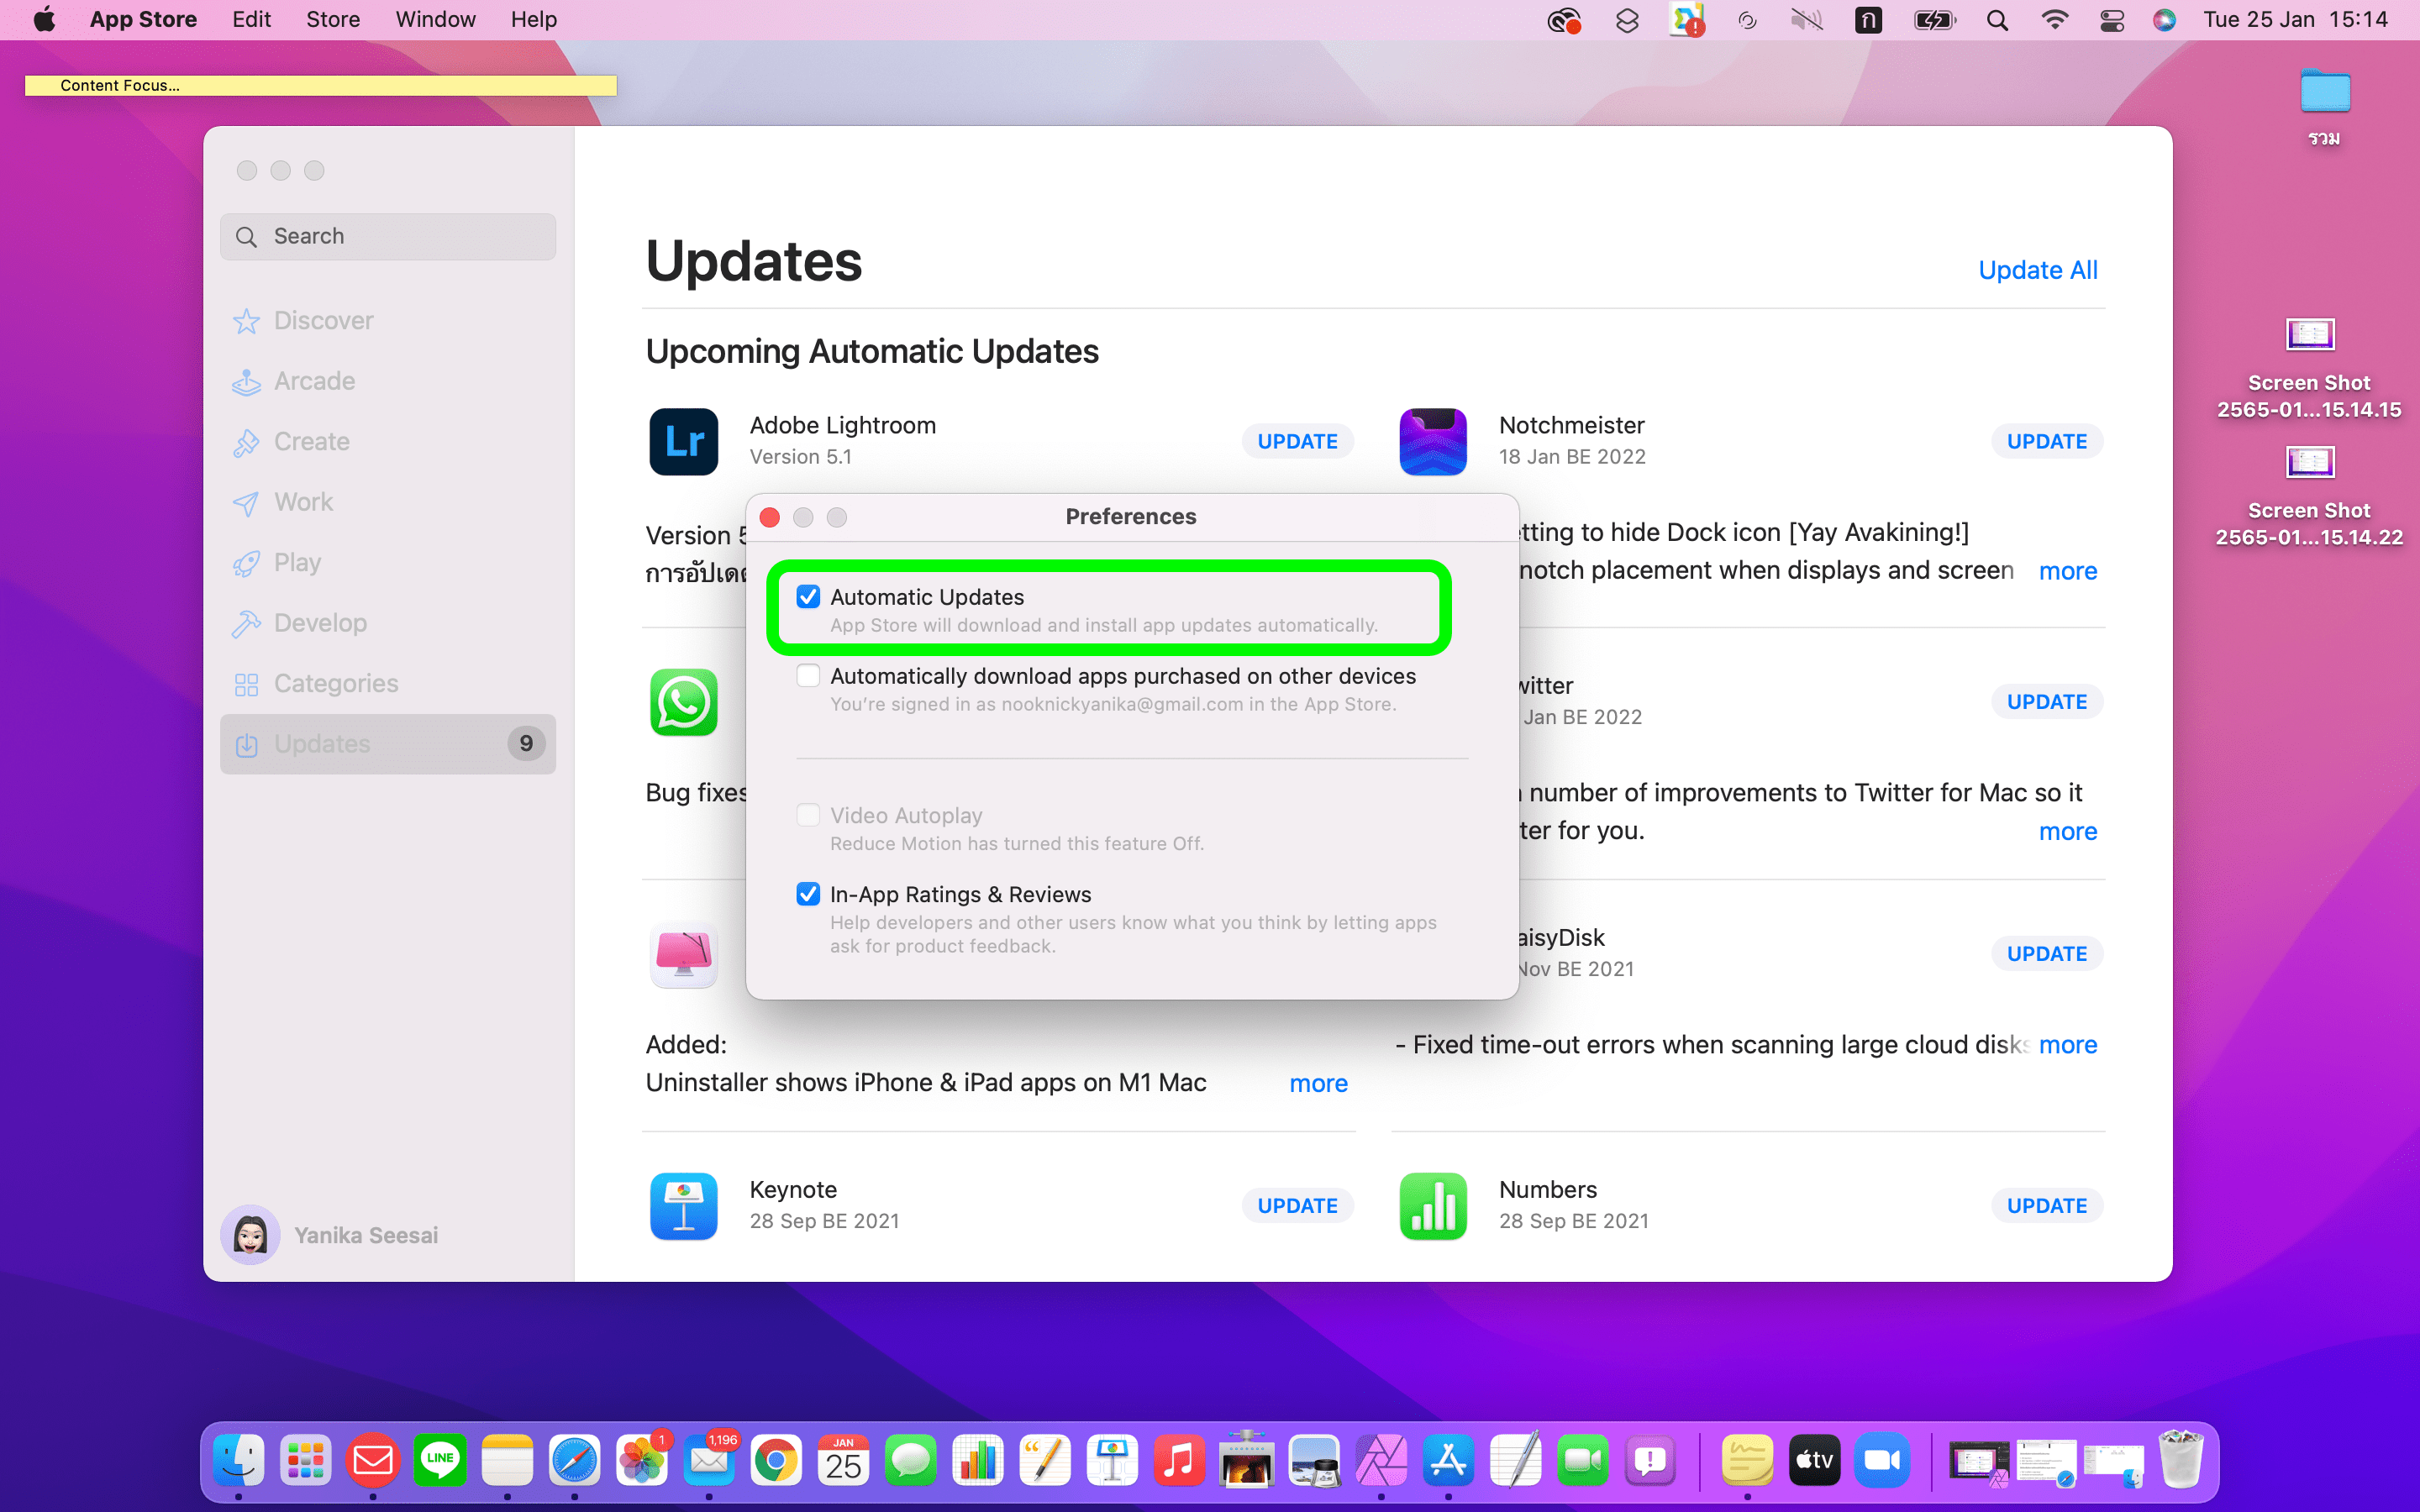The height and width of the screenshot is (1512, 2420).
Task: Click the WhatsApp app icon
Action: click(683, 702)
